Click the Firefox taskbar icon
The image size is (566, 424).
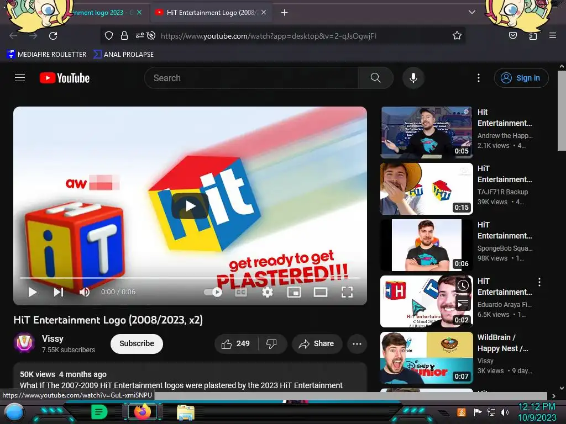(143, 412)
